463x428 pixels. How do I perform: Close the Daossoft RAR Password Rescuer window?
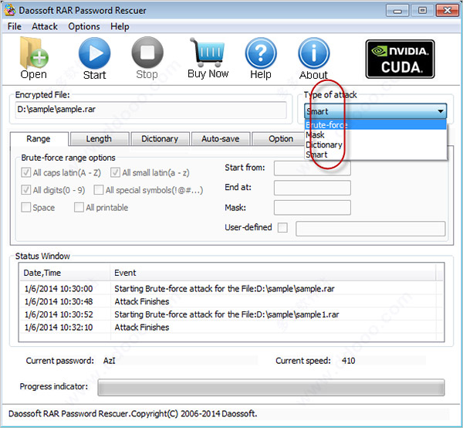(x=448, y=11)
